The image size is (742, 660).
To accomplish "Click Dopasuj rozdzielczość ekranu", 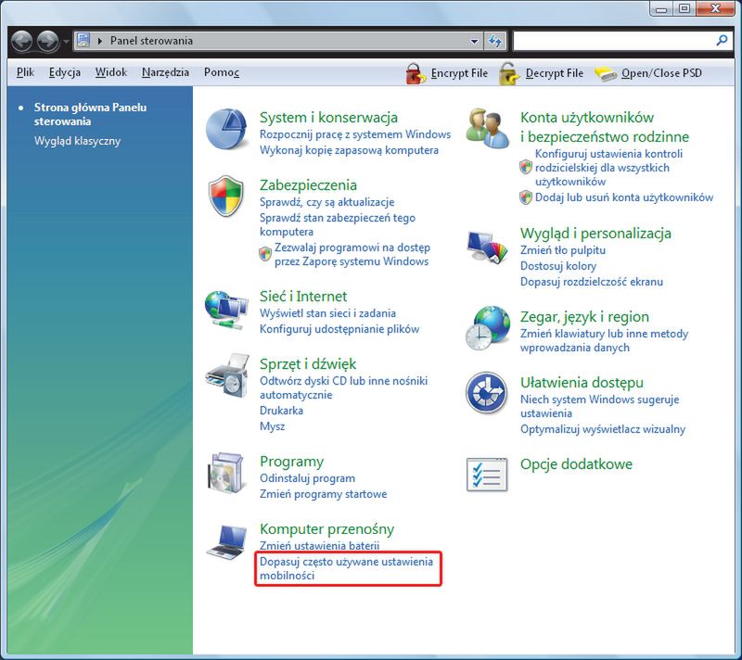I will pyautogui.click(x=592, y=282).
